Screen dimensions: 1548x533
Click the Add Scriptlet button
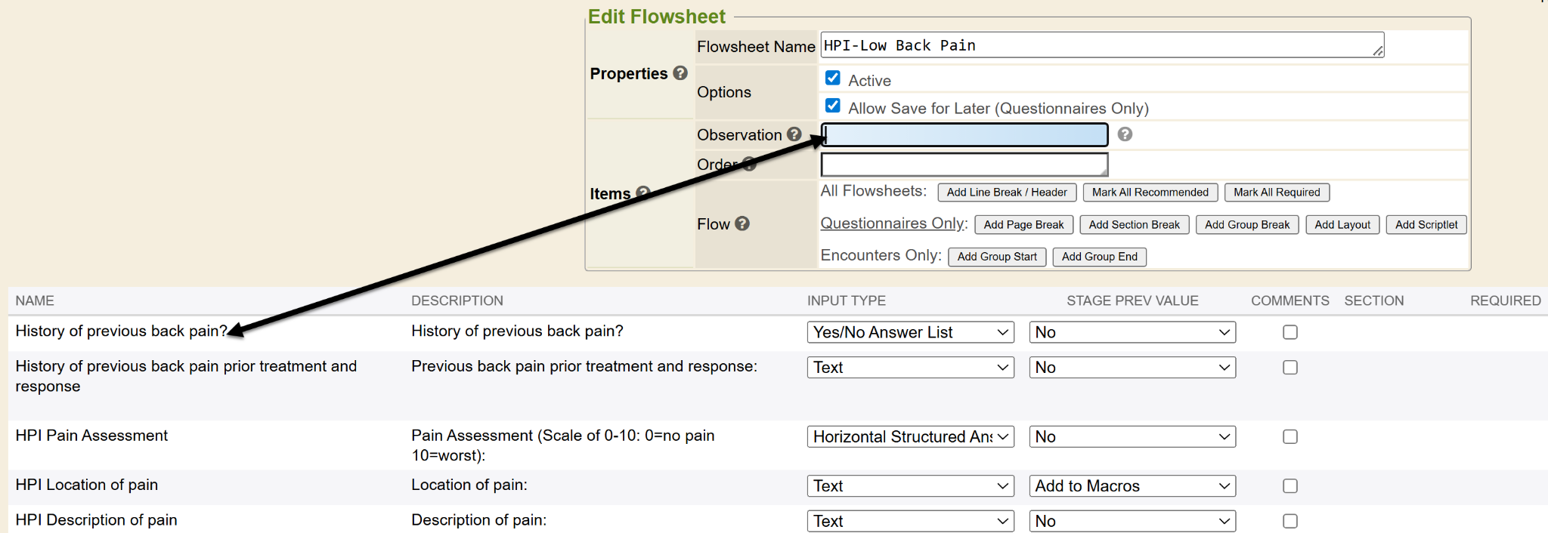(1426, 225)
